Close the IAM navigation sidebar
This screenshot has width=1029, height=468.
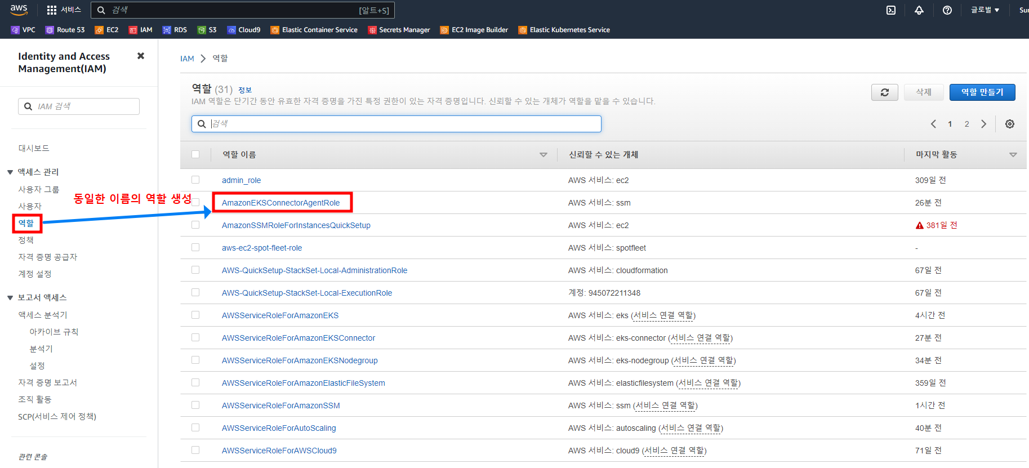(141, 56)
